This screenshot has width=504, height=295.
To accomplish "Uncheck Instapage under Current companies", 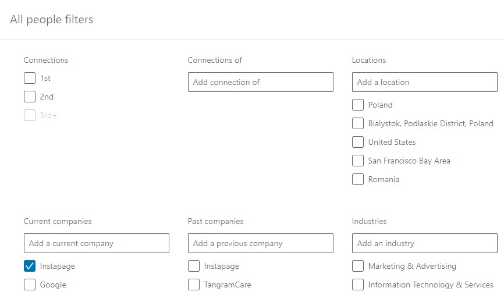I will pos(30,266).
